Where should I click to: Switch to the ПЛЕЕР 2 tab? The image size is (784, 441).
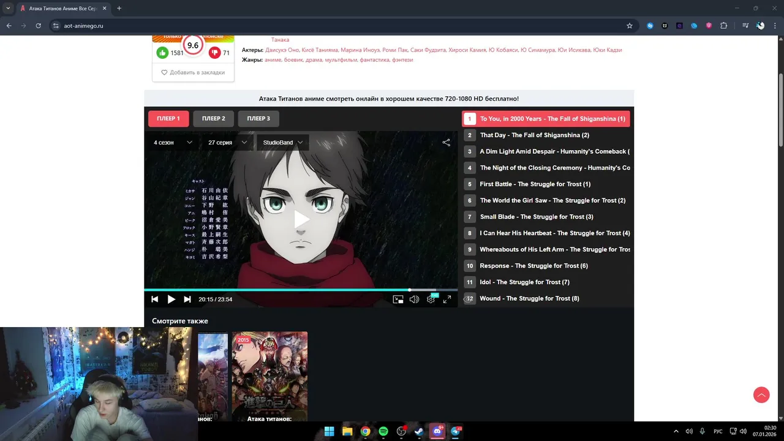pos(214,119)
